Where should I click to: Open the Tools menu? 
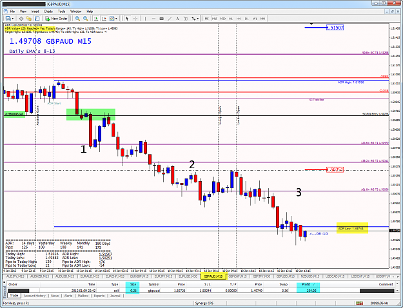(61, 12)
